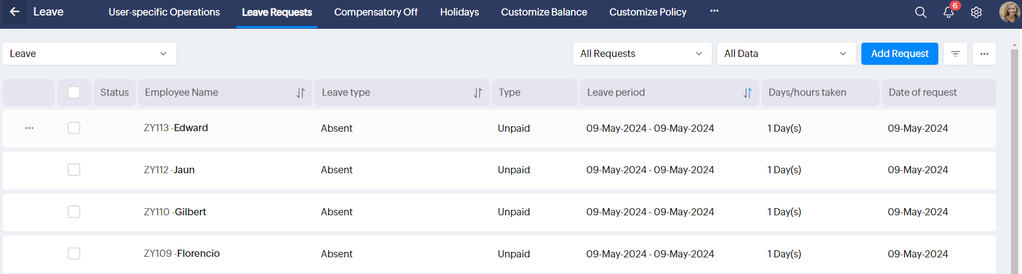Sort by Employee Name column icon

(x=300, y=93)
